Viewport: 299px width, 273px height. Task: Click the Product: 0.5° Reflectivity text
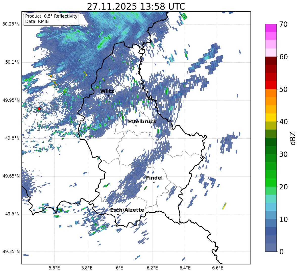(51, 16)
